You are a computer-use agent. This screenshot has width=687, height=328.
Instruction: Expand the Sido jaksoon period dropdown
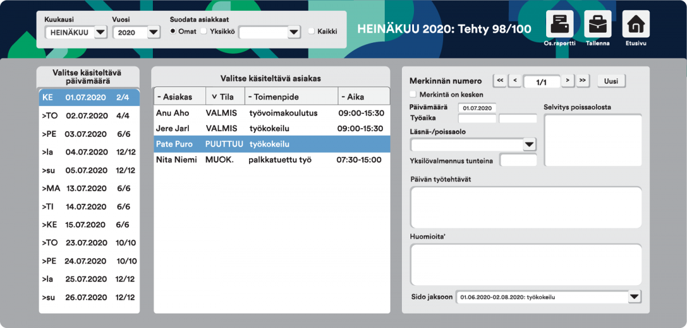(634, 297)
